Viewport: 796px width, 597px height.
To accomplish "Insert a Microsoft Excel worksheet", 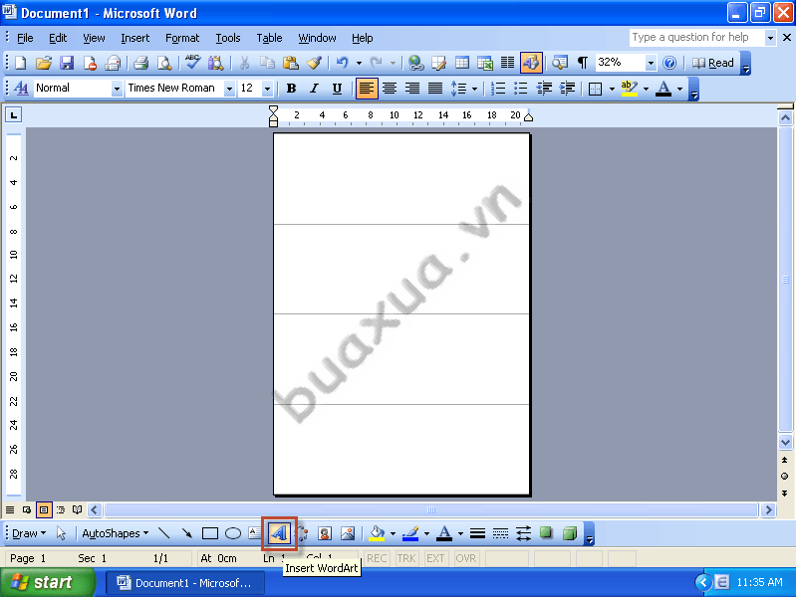I will [485, 63].
